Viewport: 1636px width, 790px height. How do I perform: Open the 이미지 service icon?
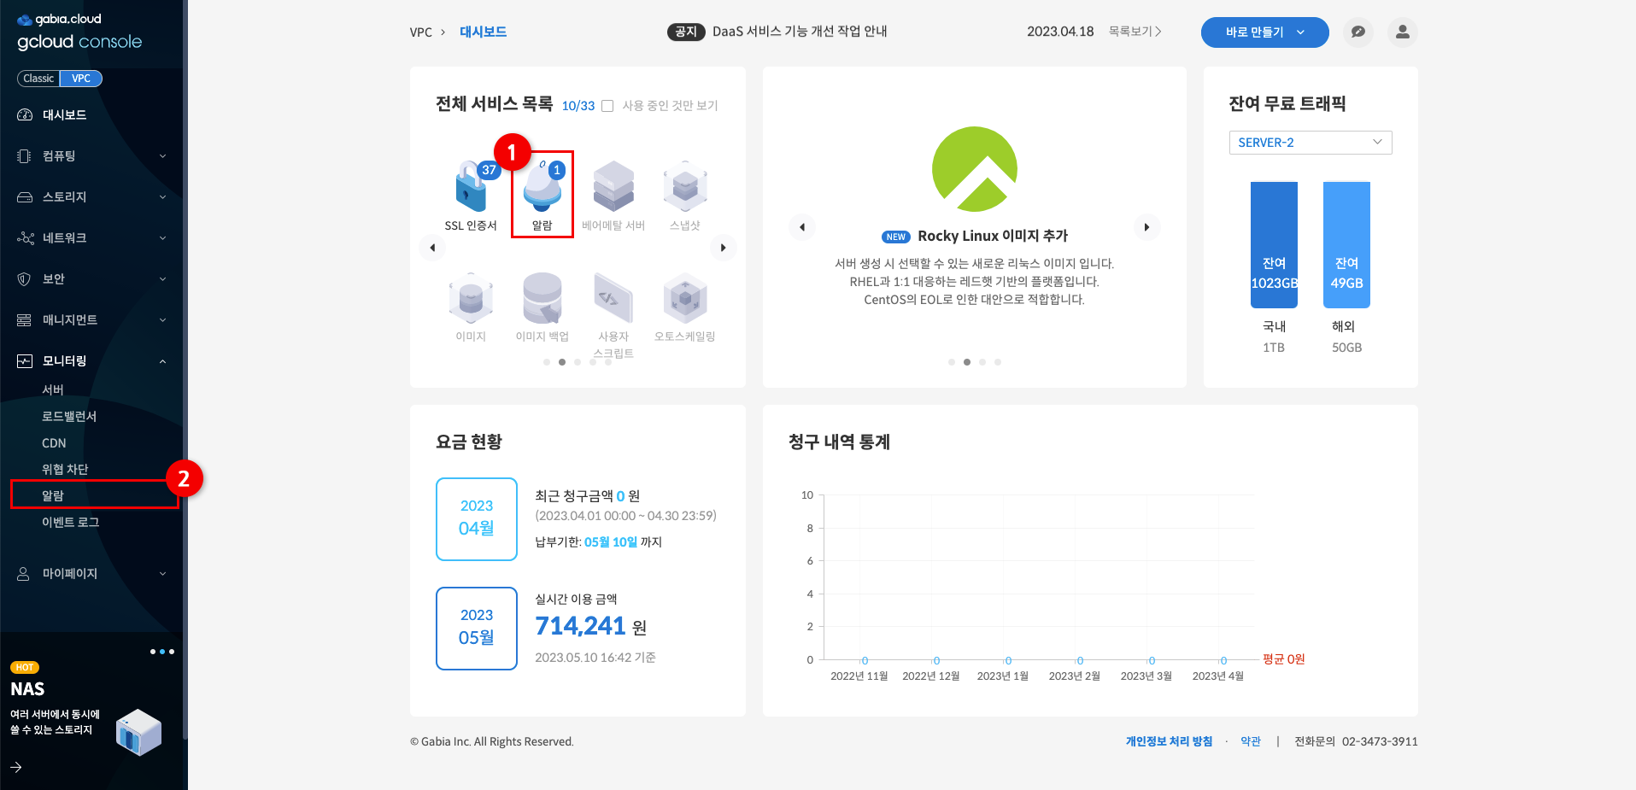tap(471, 299)
